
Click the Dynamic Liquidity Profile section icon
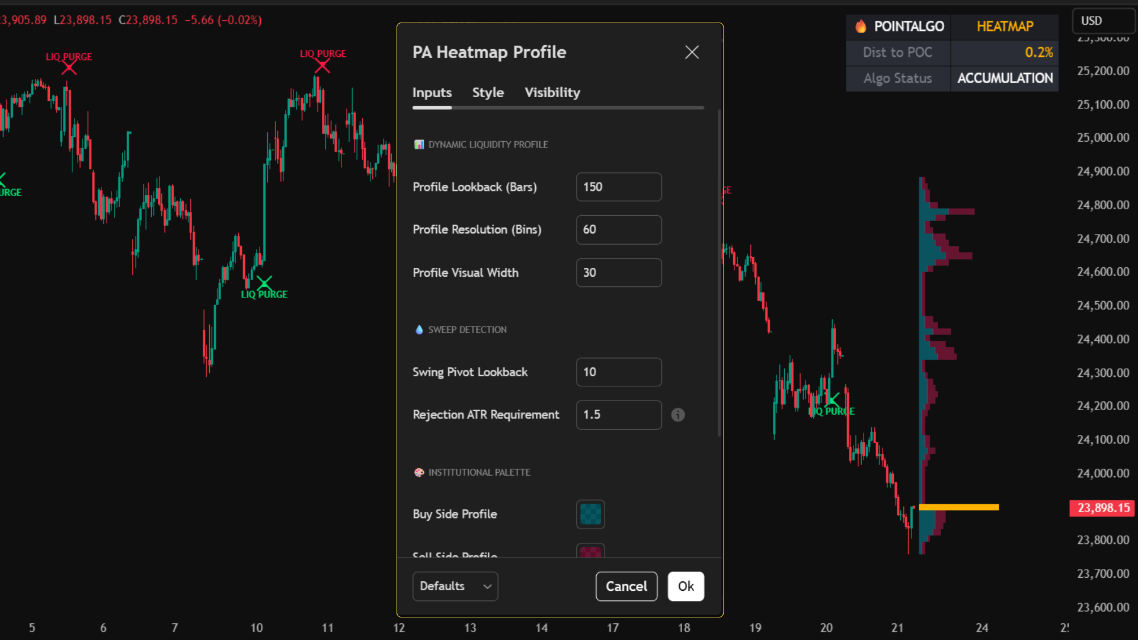tap(419, 145)
